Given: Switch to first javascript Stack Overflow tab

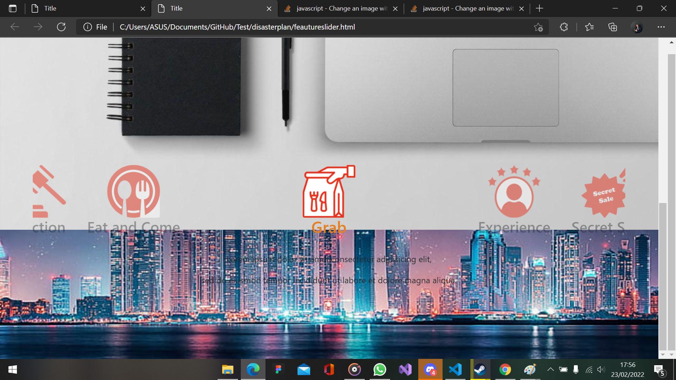Looking at the screenshot, I should (x=338, y=8).
